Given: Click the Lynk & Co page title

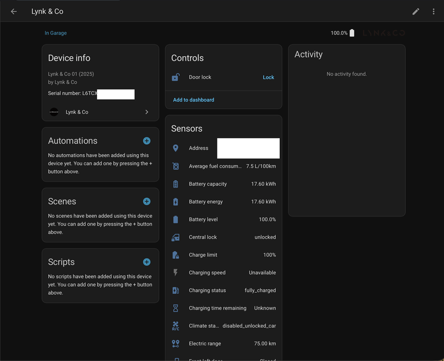Looking at the screenshot, I should 47,12.
